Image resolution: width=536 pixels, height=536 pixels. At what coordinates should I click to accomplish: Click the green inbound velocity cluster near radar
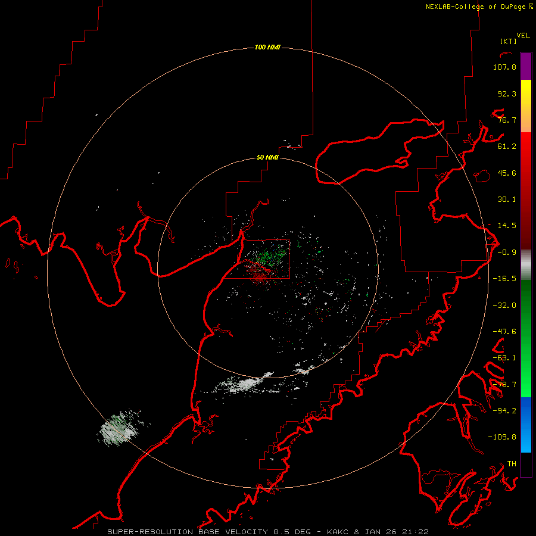[x=270, y=257]
